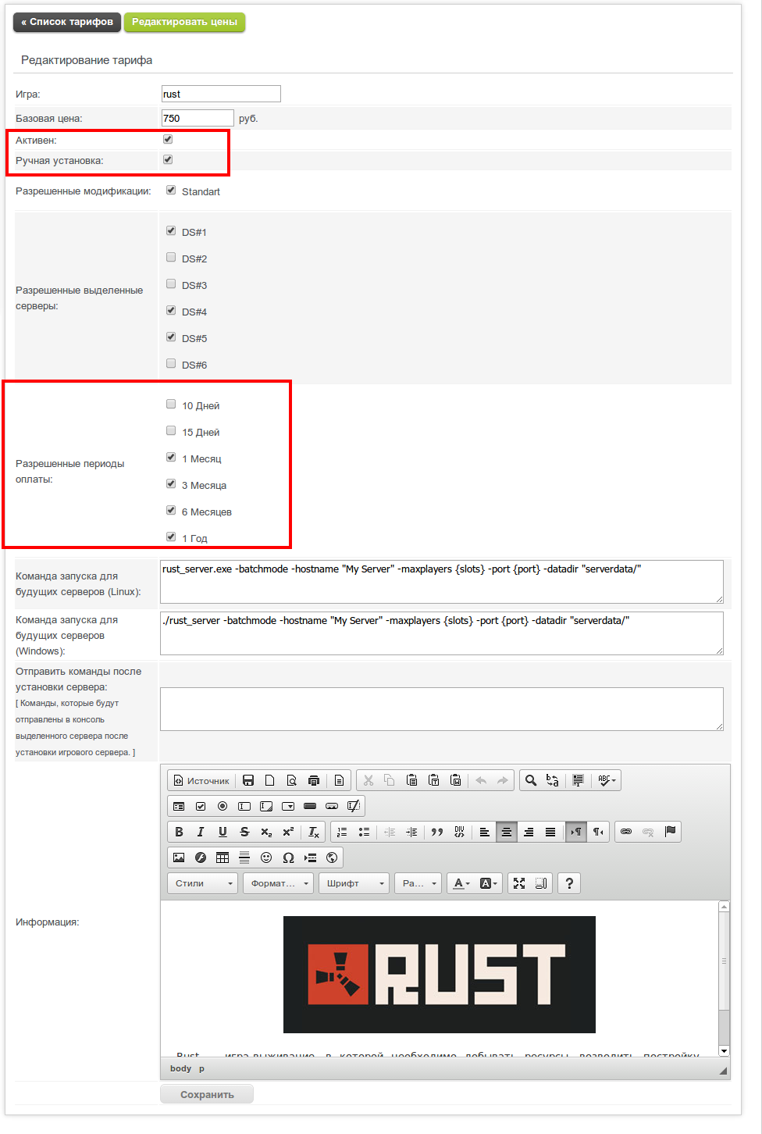
Task: Create a Div container
Action: coord(459,832)
